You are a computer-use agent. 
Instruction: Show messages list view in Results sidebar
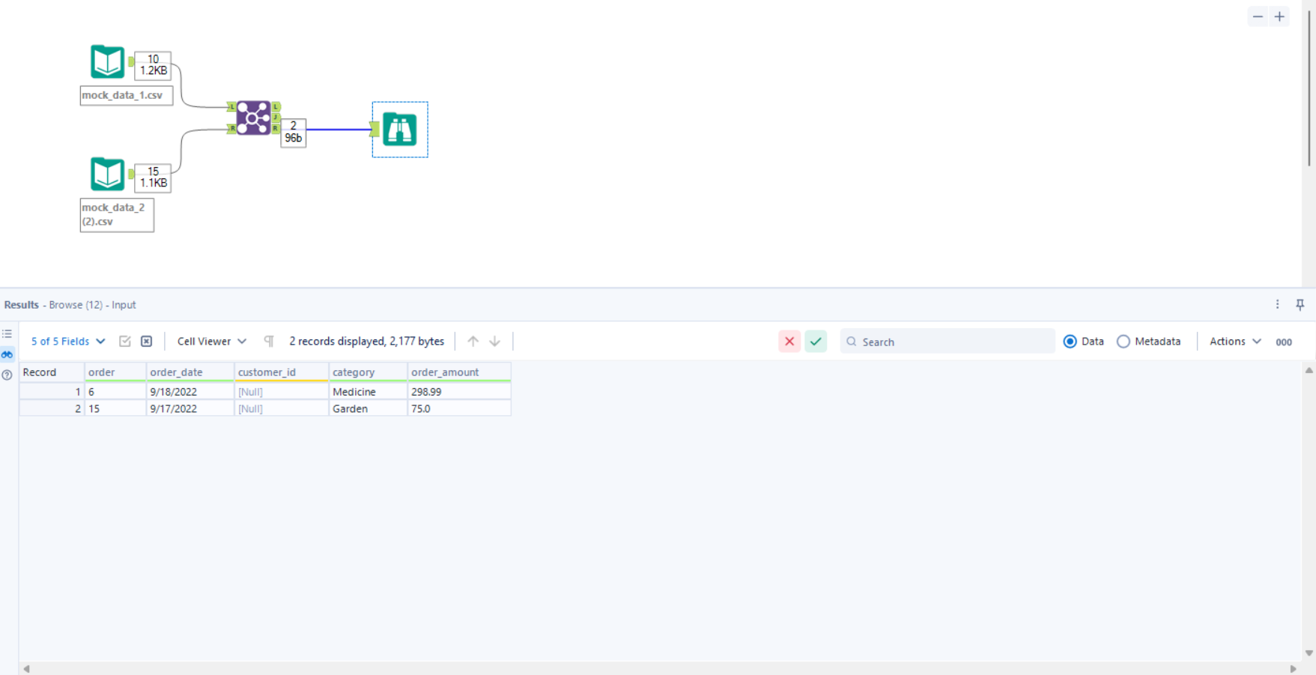tap(7, 334)
